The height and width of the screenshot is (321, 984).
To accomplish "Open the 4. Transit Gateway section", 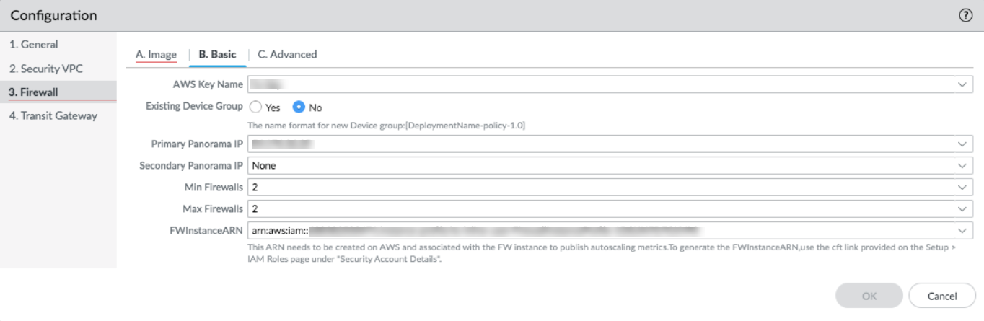I will coord(53,115).
